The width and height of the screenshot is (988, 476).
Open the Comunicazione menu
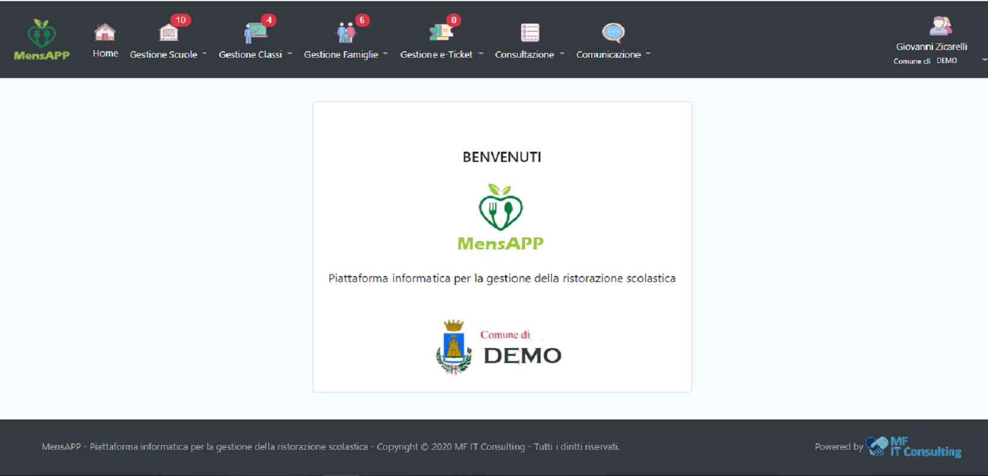(x=608, y=54)
